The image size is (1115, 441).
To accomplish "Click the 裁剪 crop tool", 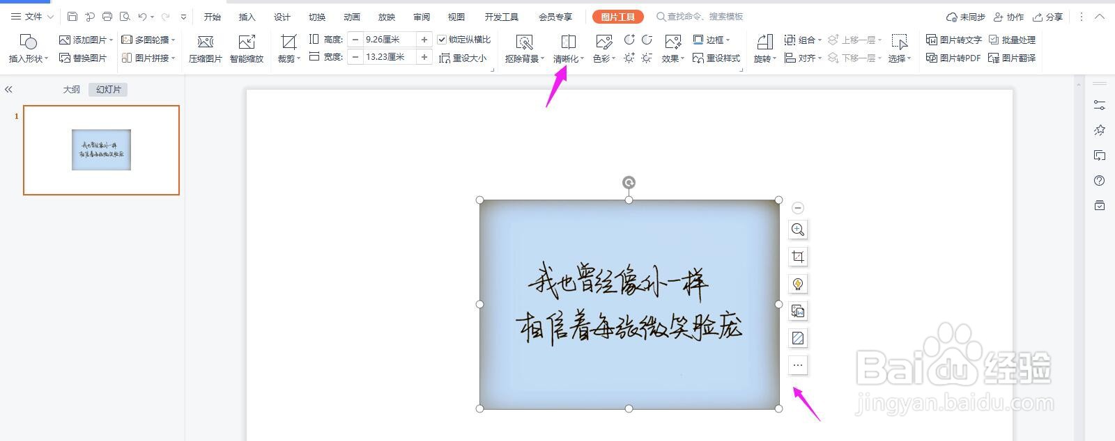I will point(289,49).
